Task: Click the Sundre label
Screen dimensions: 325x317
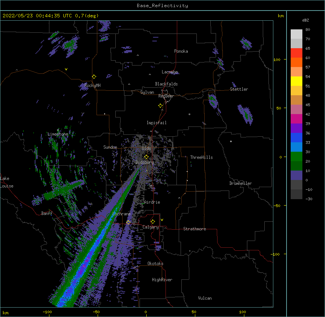Action: pyautogui.click(x=110, y=147)
